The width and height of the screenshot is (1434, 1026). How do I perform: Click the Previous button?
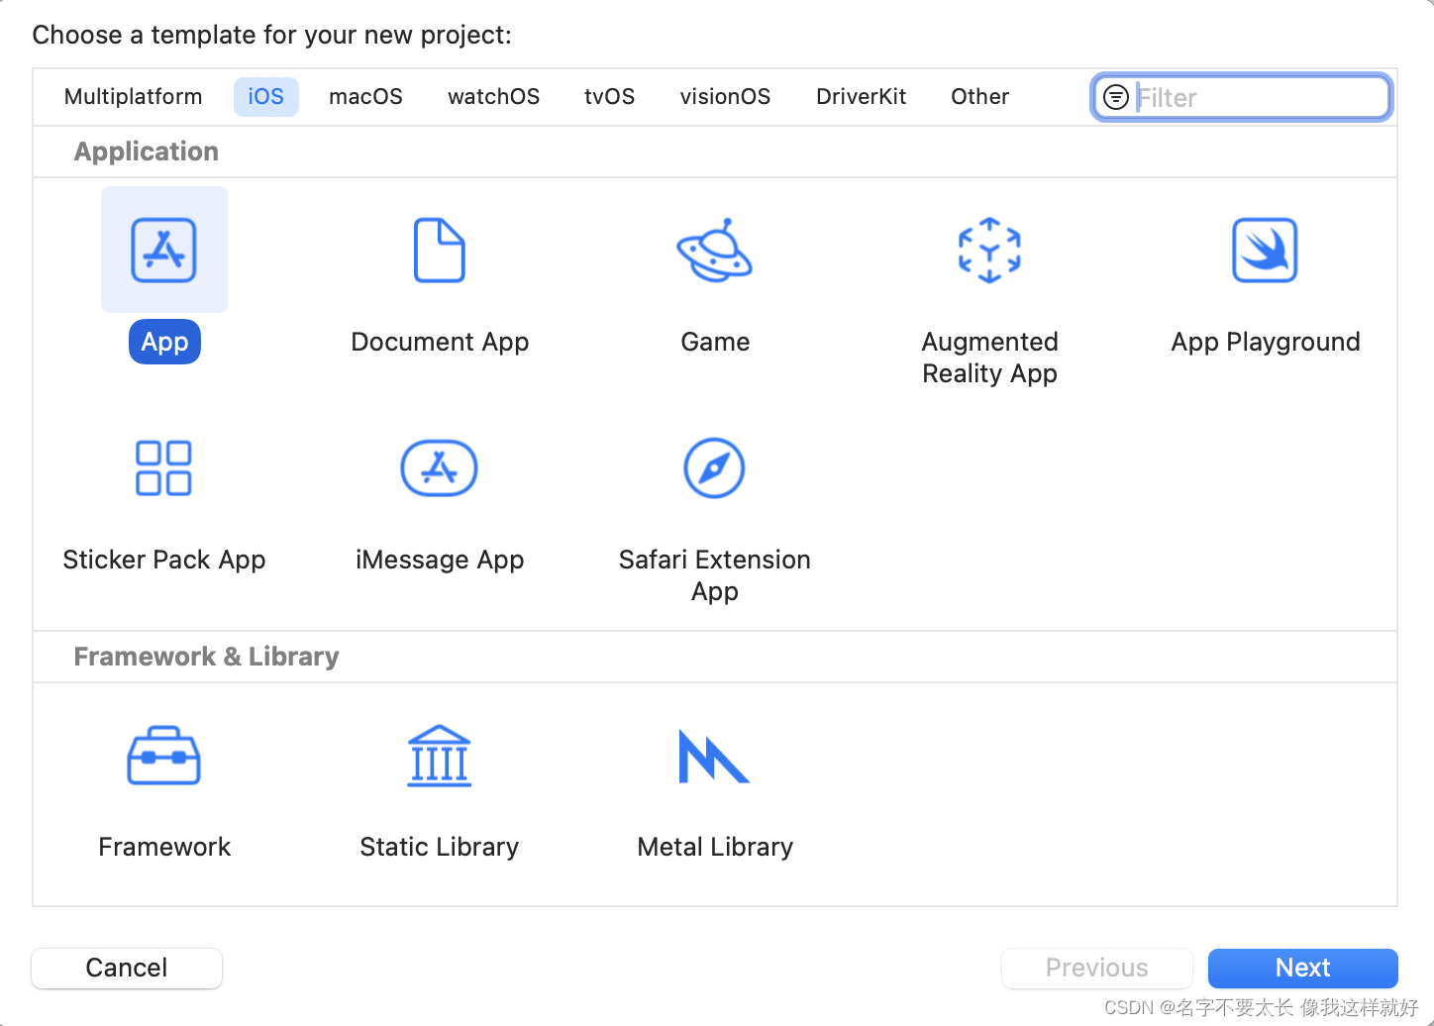click(x=1096, y=968)
